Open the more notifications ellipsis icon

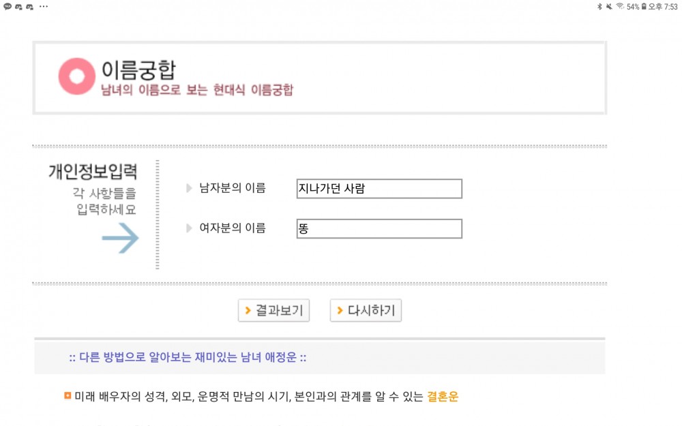44,7
